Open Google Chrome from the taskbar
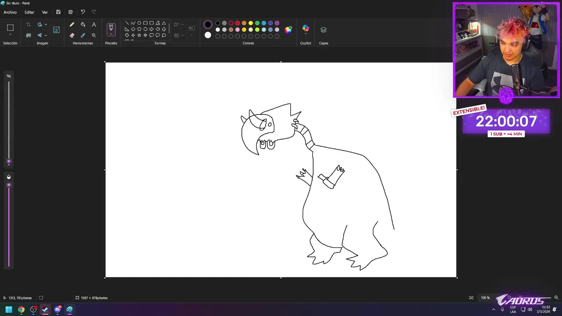The image size is (562, 316). (x=21, y=309)
